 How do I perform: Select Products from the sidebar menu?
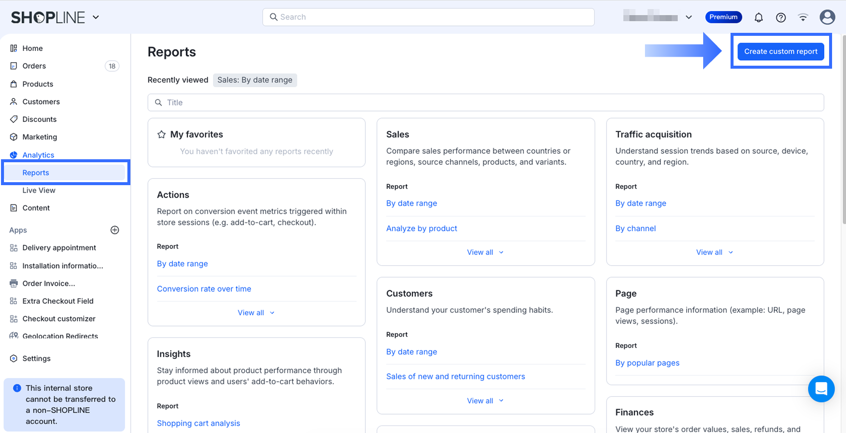coord(37,84)
